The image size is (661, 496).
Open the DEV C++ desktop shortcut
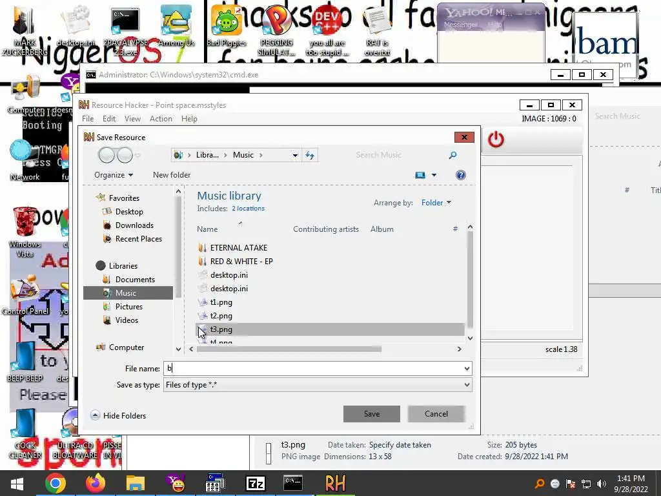tap(327, 30)
